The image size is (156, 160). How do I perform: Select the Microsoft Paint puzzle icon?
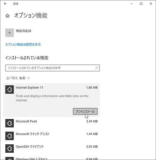pyautogui.click(x=9, y=123)
